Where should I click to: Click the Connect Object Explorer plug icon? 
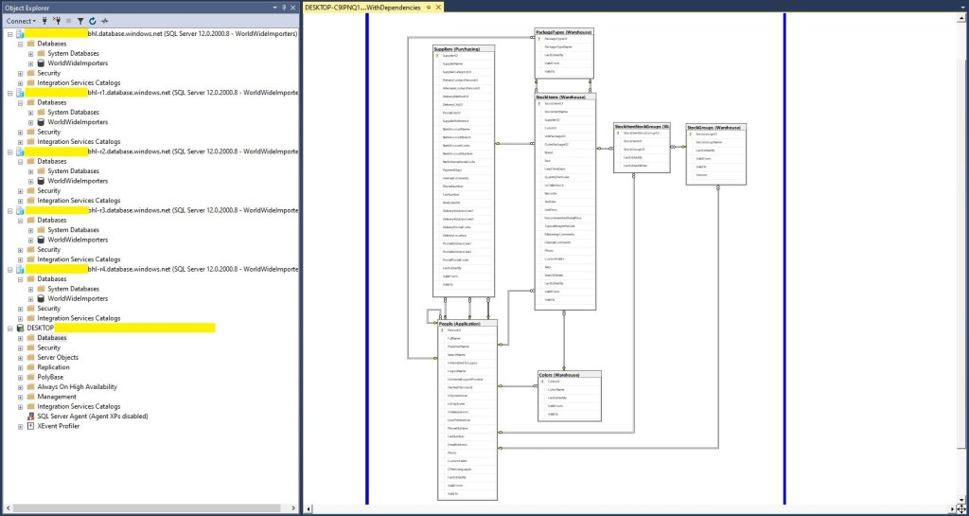(44, 20)
